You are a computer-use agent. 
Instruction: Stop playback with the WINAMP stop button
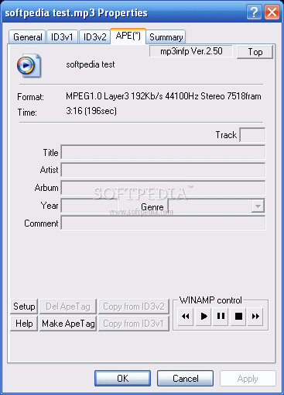click(238, 317)
